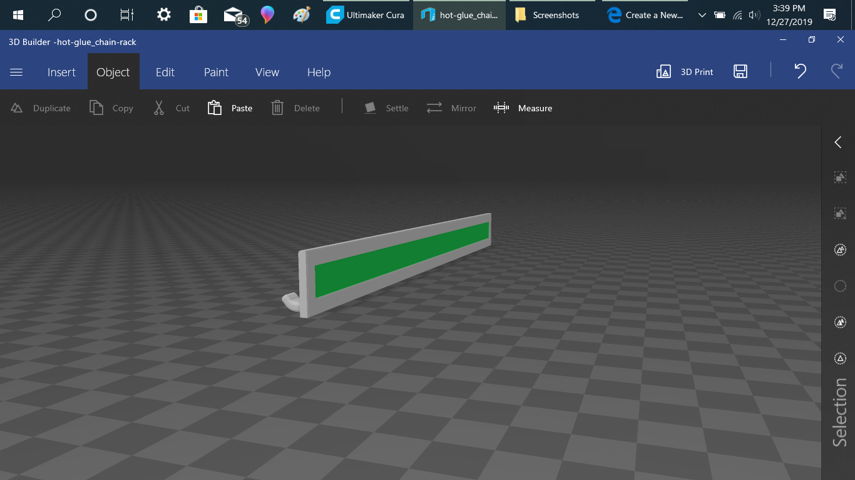Click the circled filled-shapes icon in the Selection sidebar

click(x=840, y=322)
